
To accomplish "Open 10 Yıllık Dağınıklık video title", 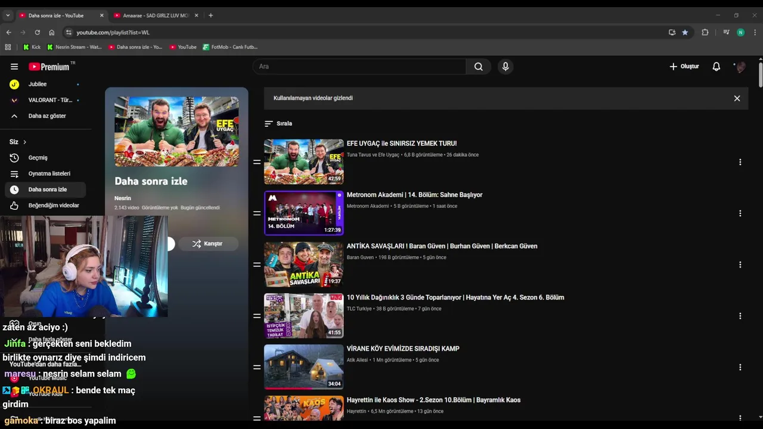I will 455,297.
